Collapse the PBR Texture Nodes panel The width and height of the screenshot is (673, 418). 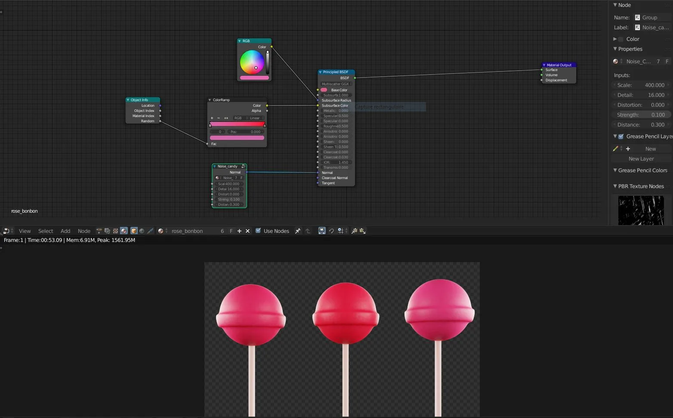(615, 186)
